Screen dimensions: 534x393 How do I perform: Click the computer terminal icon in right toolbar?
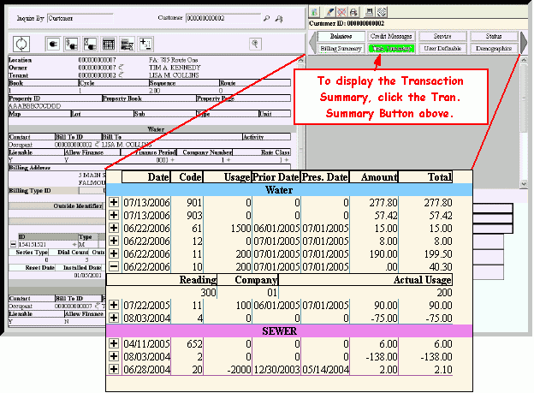(369, 12)
